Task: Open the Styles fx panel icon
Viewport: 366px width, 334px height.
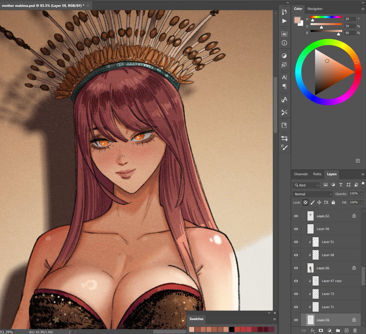Action: point(284,65)
